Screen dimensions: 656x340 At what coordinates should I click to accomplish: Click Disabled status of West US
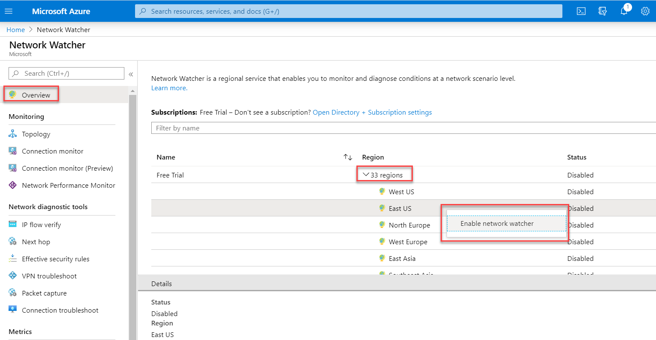click(580, 192)
